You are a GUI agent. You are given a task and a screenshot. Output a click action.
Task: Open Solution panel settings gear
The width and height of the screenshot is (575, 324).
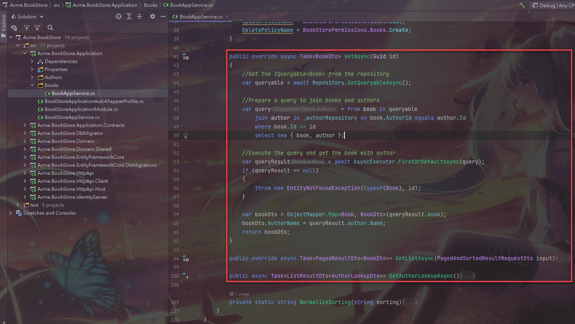coord(152,16)
